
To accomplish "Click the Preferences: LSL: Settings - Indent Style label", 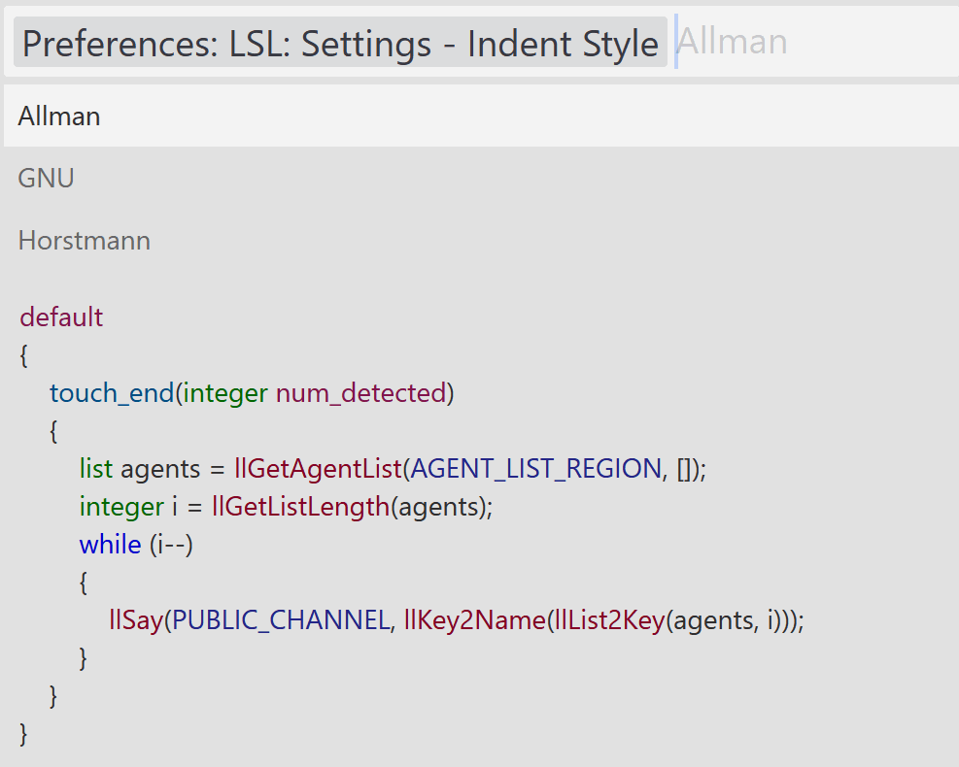I will (340, 44).
